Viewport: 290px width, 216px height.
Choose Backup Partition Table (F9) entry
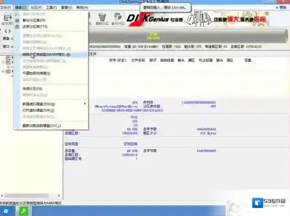tap(34, 20)
